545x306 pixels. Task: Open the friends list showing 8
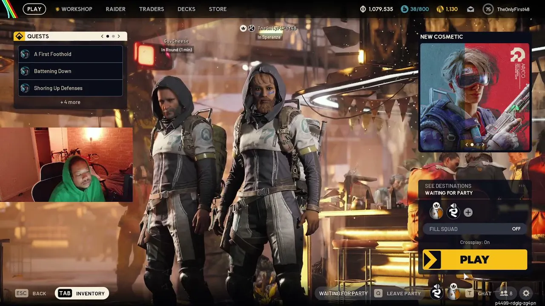tap(506, 293)
